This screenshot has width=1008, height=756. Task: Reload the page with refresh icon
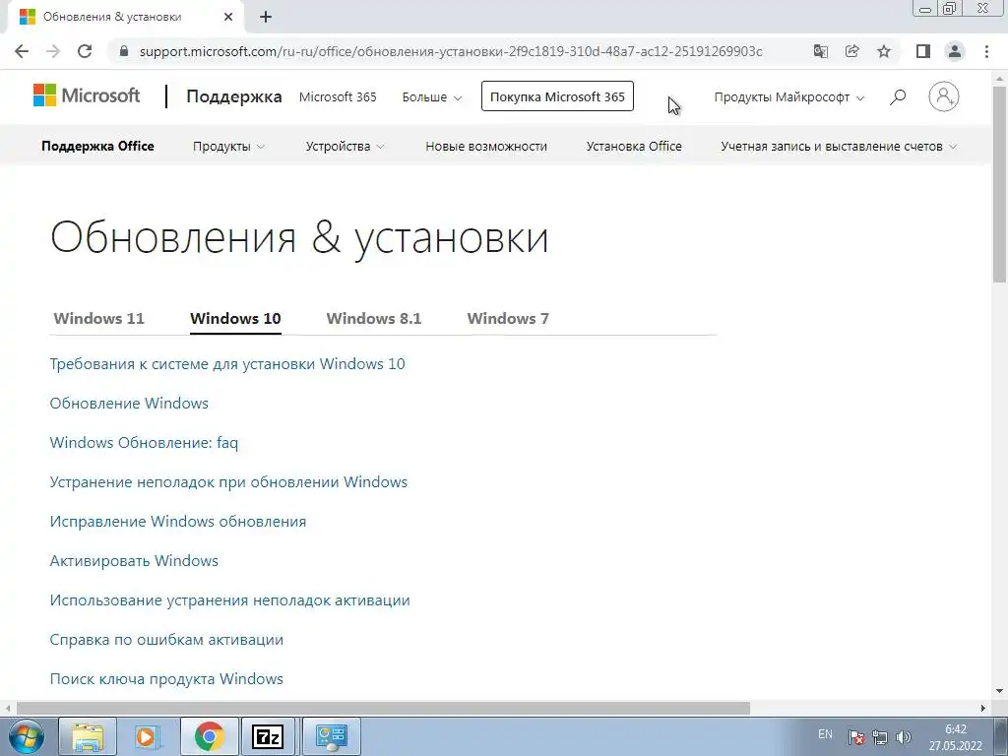pos(85,51)
